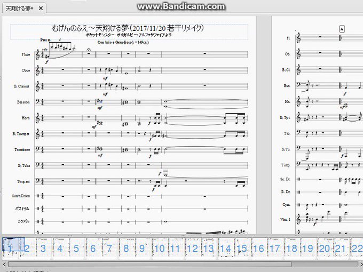Jump to page 21 in the navigator
Image resolution: width=363 pixels, height=272 pixels.
click(341, 248)
